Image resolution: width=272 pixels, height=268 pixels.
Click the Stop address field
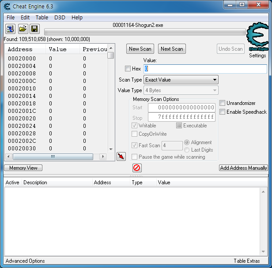coord(181,117)
